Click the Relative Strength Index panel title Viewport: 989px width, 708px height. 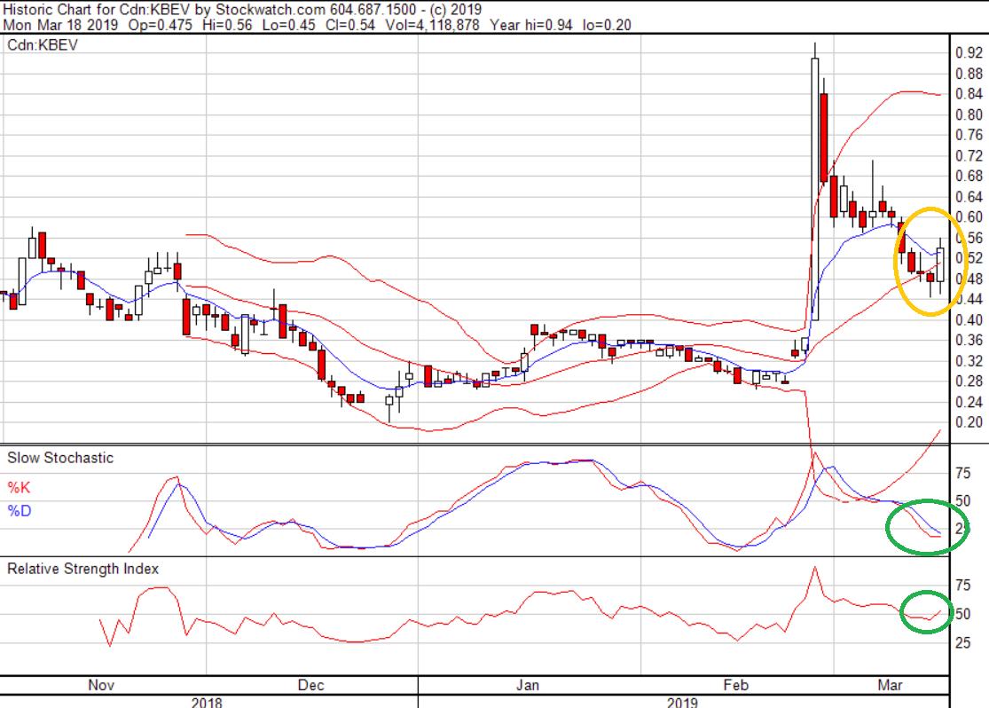click(x=82, y=570)
